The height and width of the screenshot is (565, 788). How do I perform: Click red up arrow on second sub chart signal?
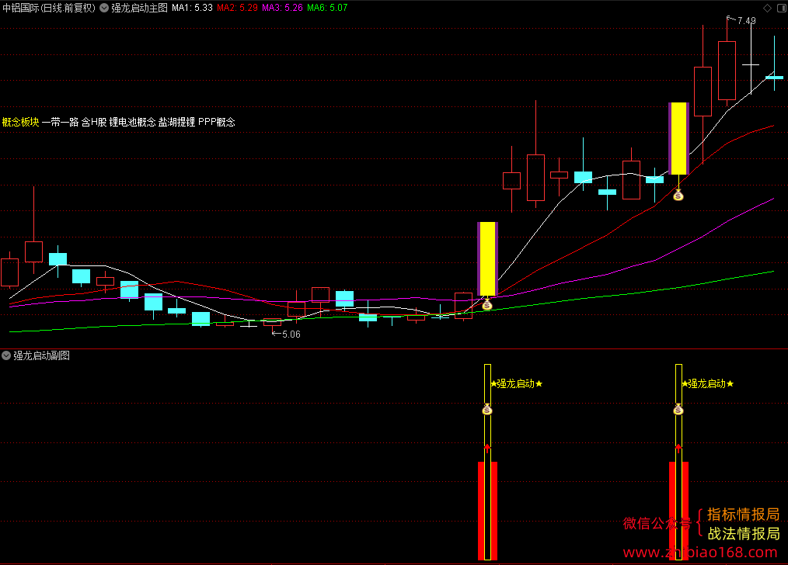coord(678,448)
